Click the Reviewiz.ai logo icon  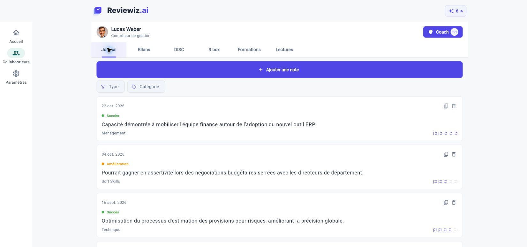click(x=97, y=11)
